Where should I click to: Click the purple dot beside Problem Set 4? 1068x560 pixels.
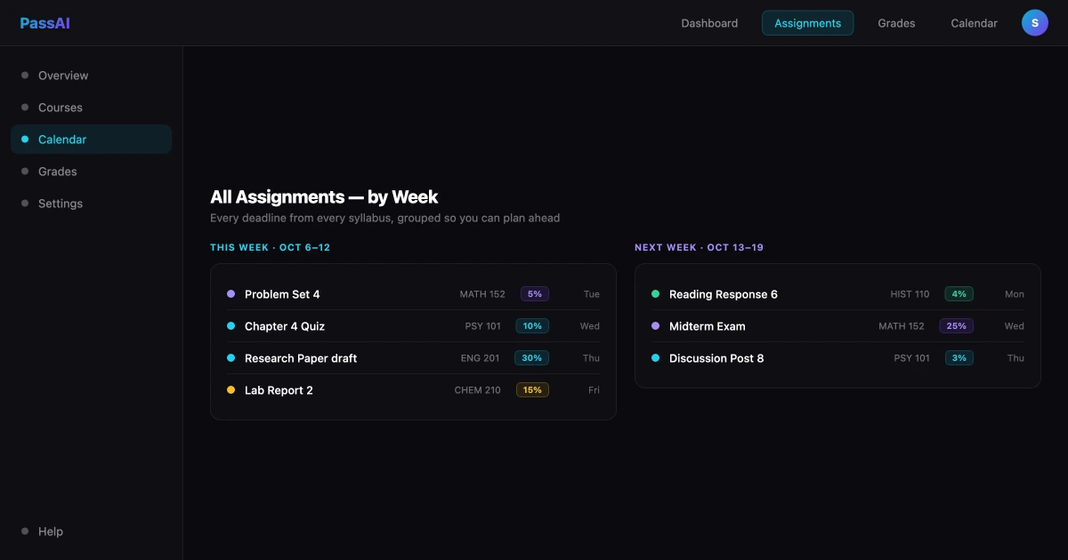[231, 294]
